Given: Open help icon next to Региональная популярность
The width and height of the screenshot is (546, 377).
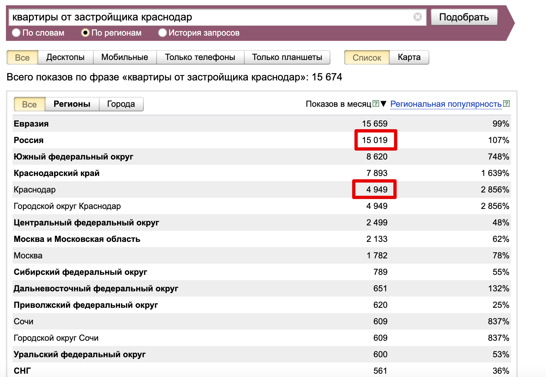Looking at the screenshot, I should [x=506, y=103].
